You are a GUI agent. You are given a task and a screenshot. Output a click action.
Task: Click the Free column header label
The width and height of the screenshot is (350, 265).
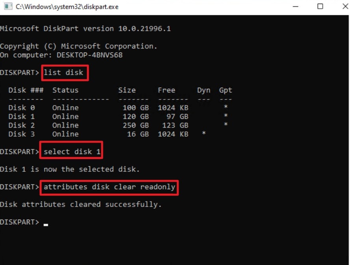click(166, 90)
